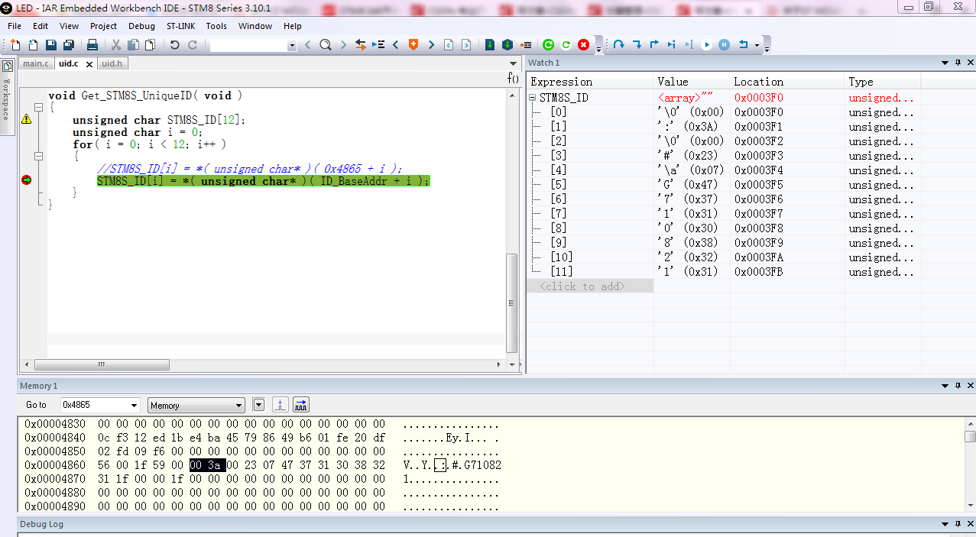Viewport: 976px width, 537px height.
Task: Toggle the breakpoint on STM8S_ID[i] line
Action: [27, 180]
